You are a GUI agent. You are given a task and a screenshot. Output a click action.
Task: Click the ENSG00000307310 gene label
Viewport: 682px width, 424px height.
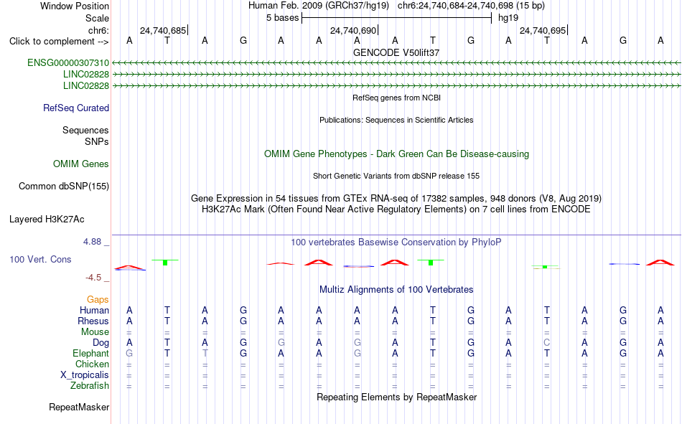tap(68, 63)
